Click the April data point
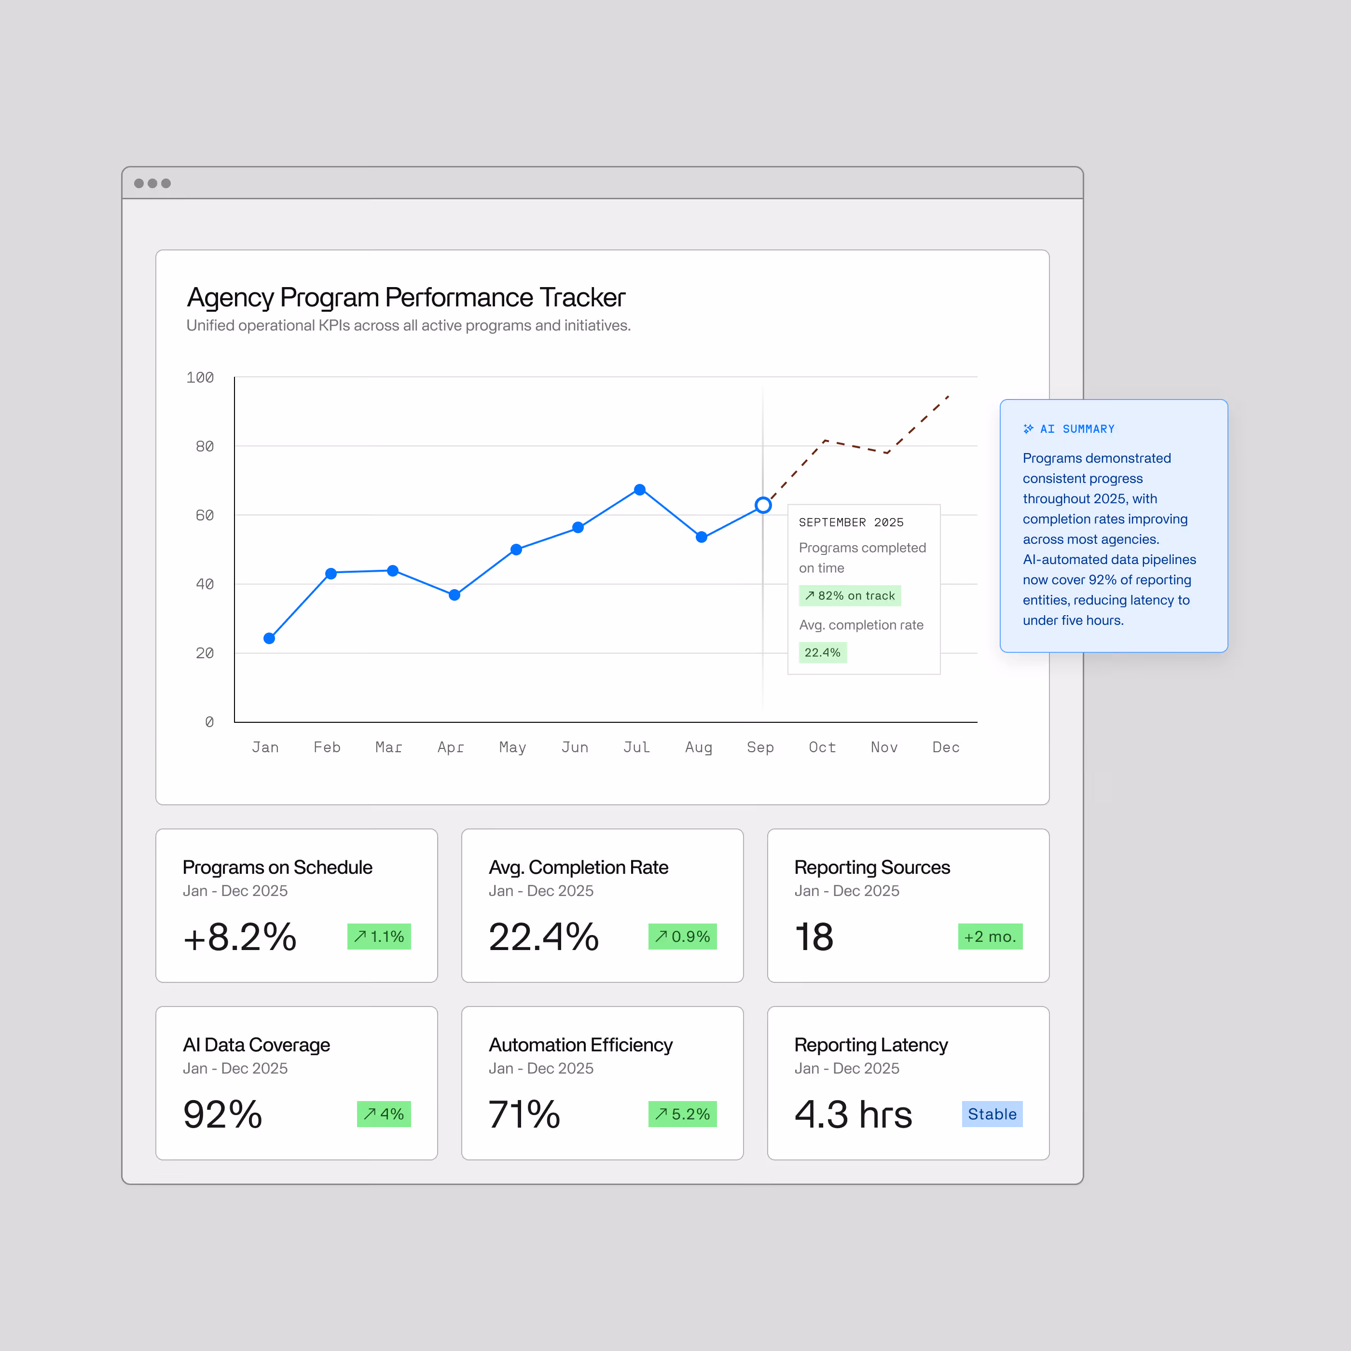The width and height of the screenshot is (1351, 1351). [455, 594]
